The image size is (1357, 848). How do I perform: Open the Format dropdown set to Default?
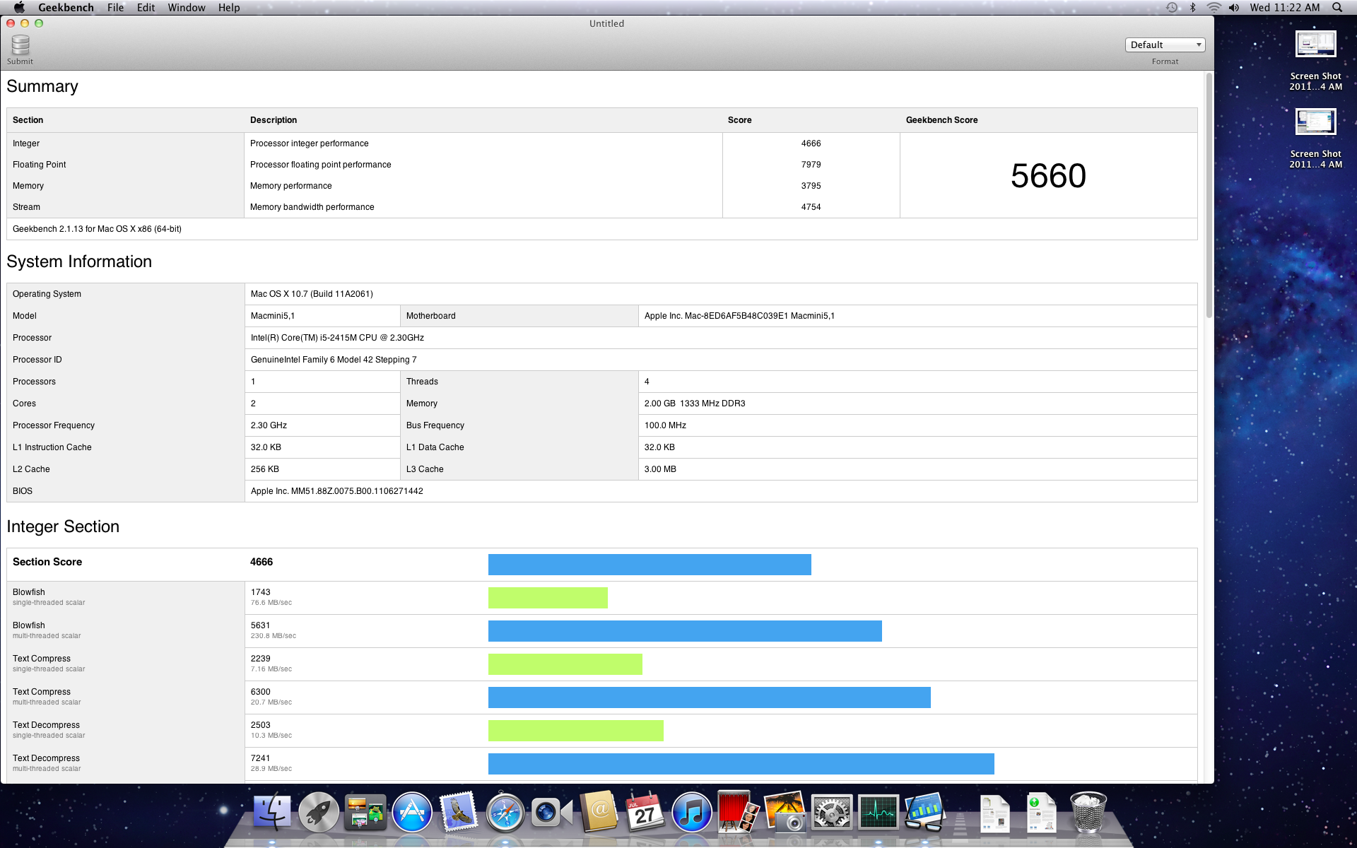1164,45
